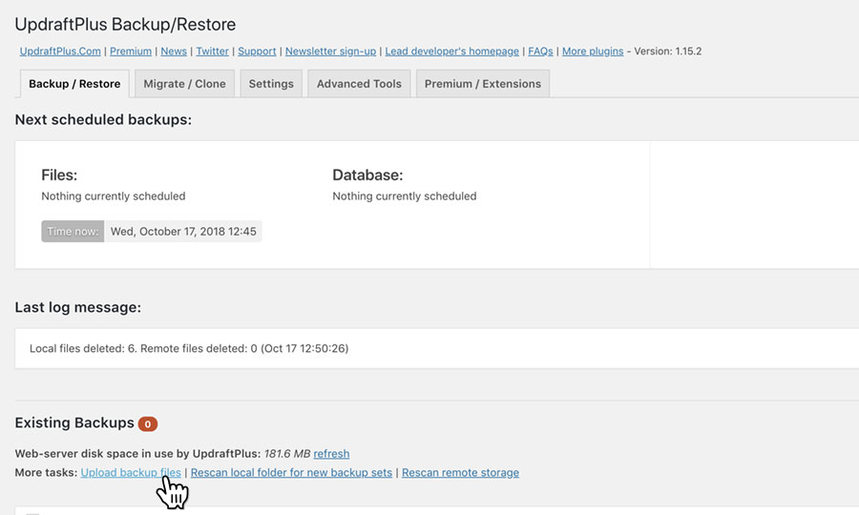This screenshot has height=515, width=859.
Task: Open the UpdraftPlus.Com link
Action: 60,51
